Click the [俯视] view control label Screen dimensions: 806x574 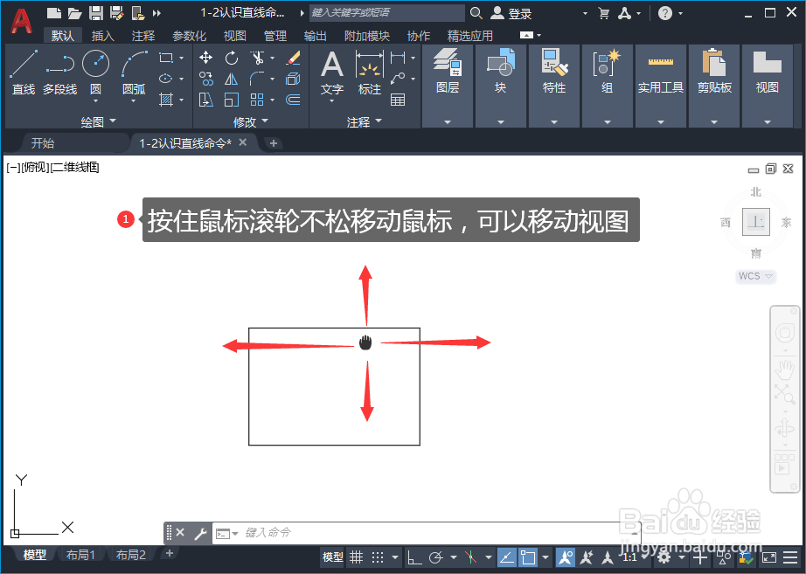[x=36, y=167]
